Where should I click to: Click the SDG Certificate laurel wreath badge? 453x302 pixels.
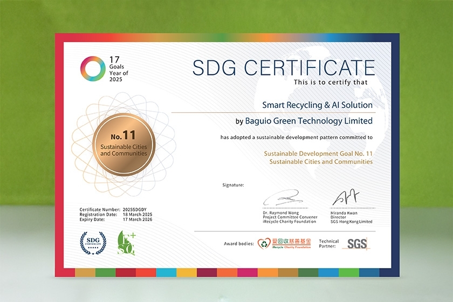pos(93,243)
